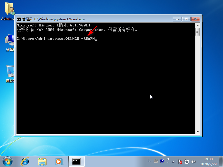223x167 pixels.
Task: Open the network status tray icon
Action: pos(187,161)
